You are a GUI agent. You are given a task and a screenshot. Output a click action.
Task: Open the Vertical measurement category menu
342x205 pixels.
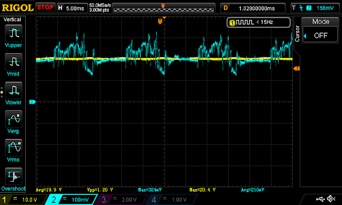click(12, 20)
